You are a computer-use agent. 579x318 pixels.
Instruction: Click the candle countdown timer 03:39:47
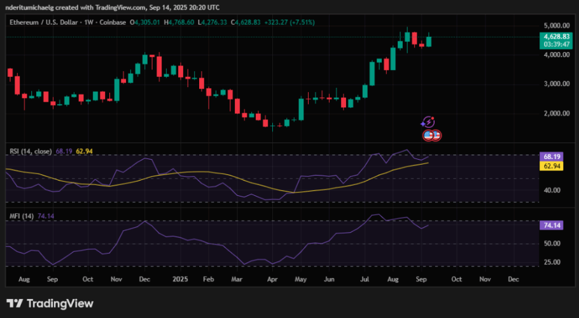pyautogui.click(x=555, y=45)
